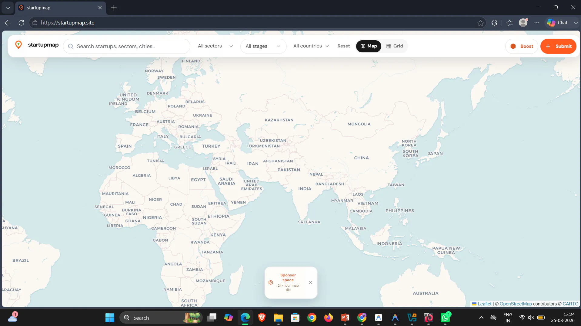View site information lock icon
This screenshot has width=581, height=326.
35,23
